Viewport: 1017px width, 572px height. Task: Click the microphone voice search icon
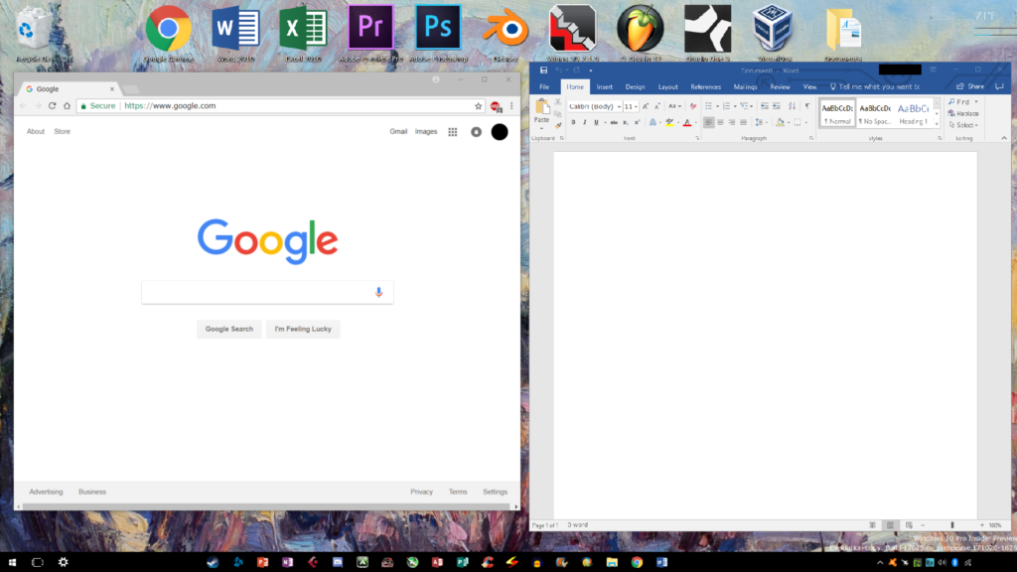click(x=378, y=293)
